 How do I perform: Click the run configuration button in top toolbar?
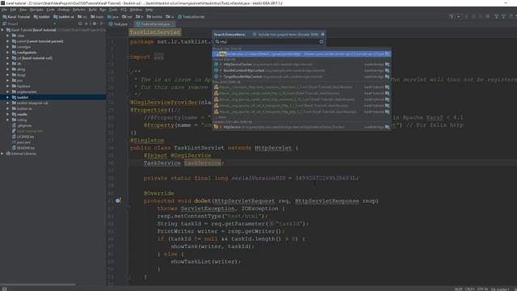click(x=459, y=16)
